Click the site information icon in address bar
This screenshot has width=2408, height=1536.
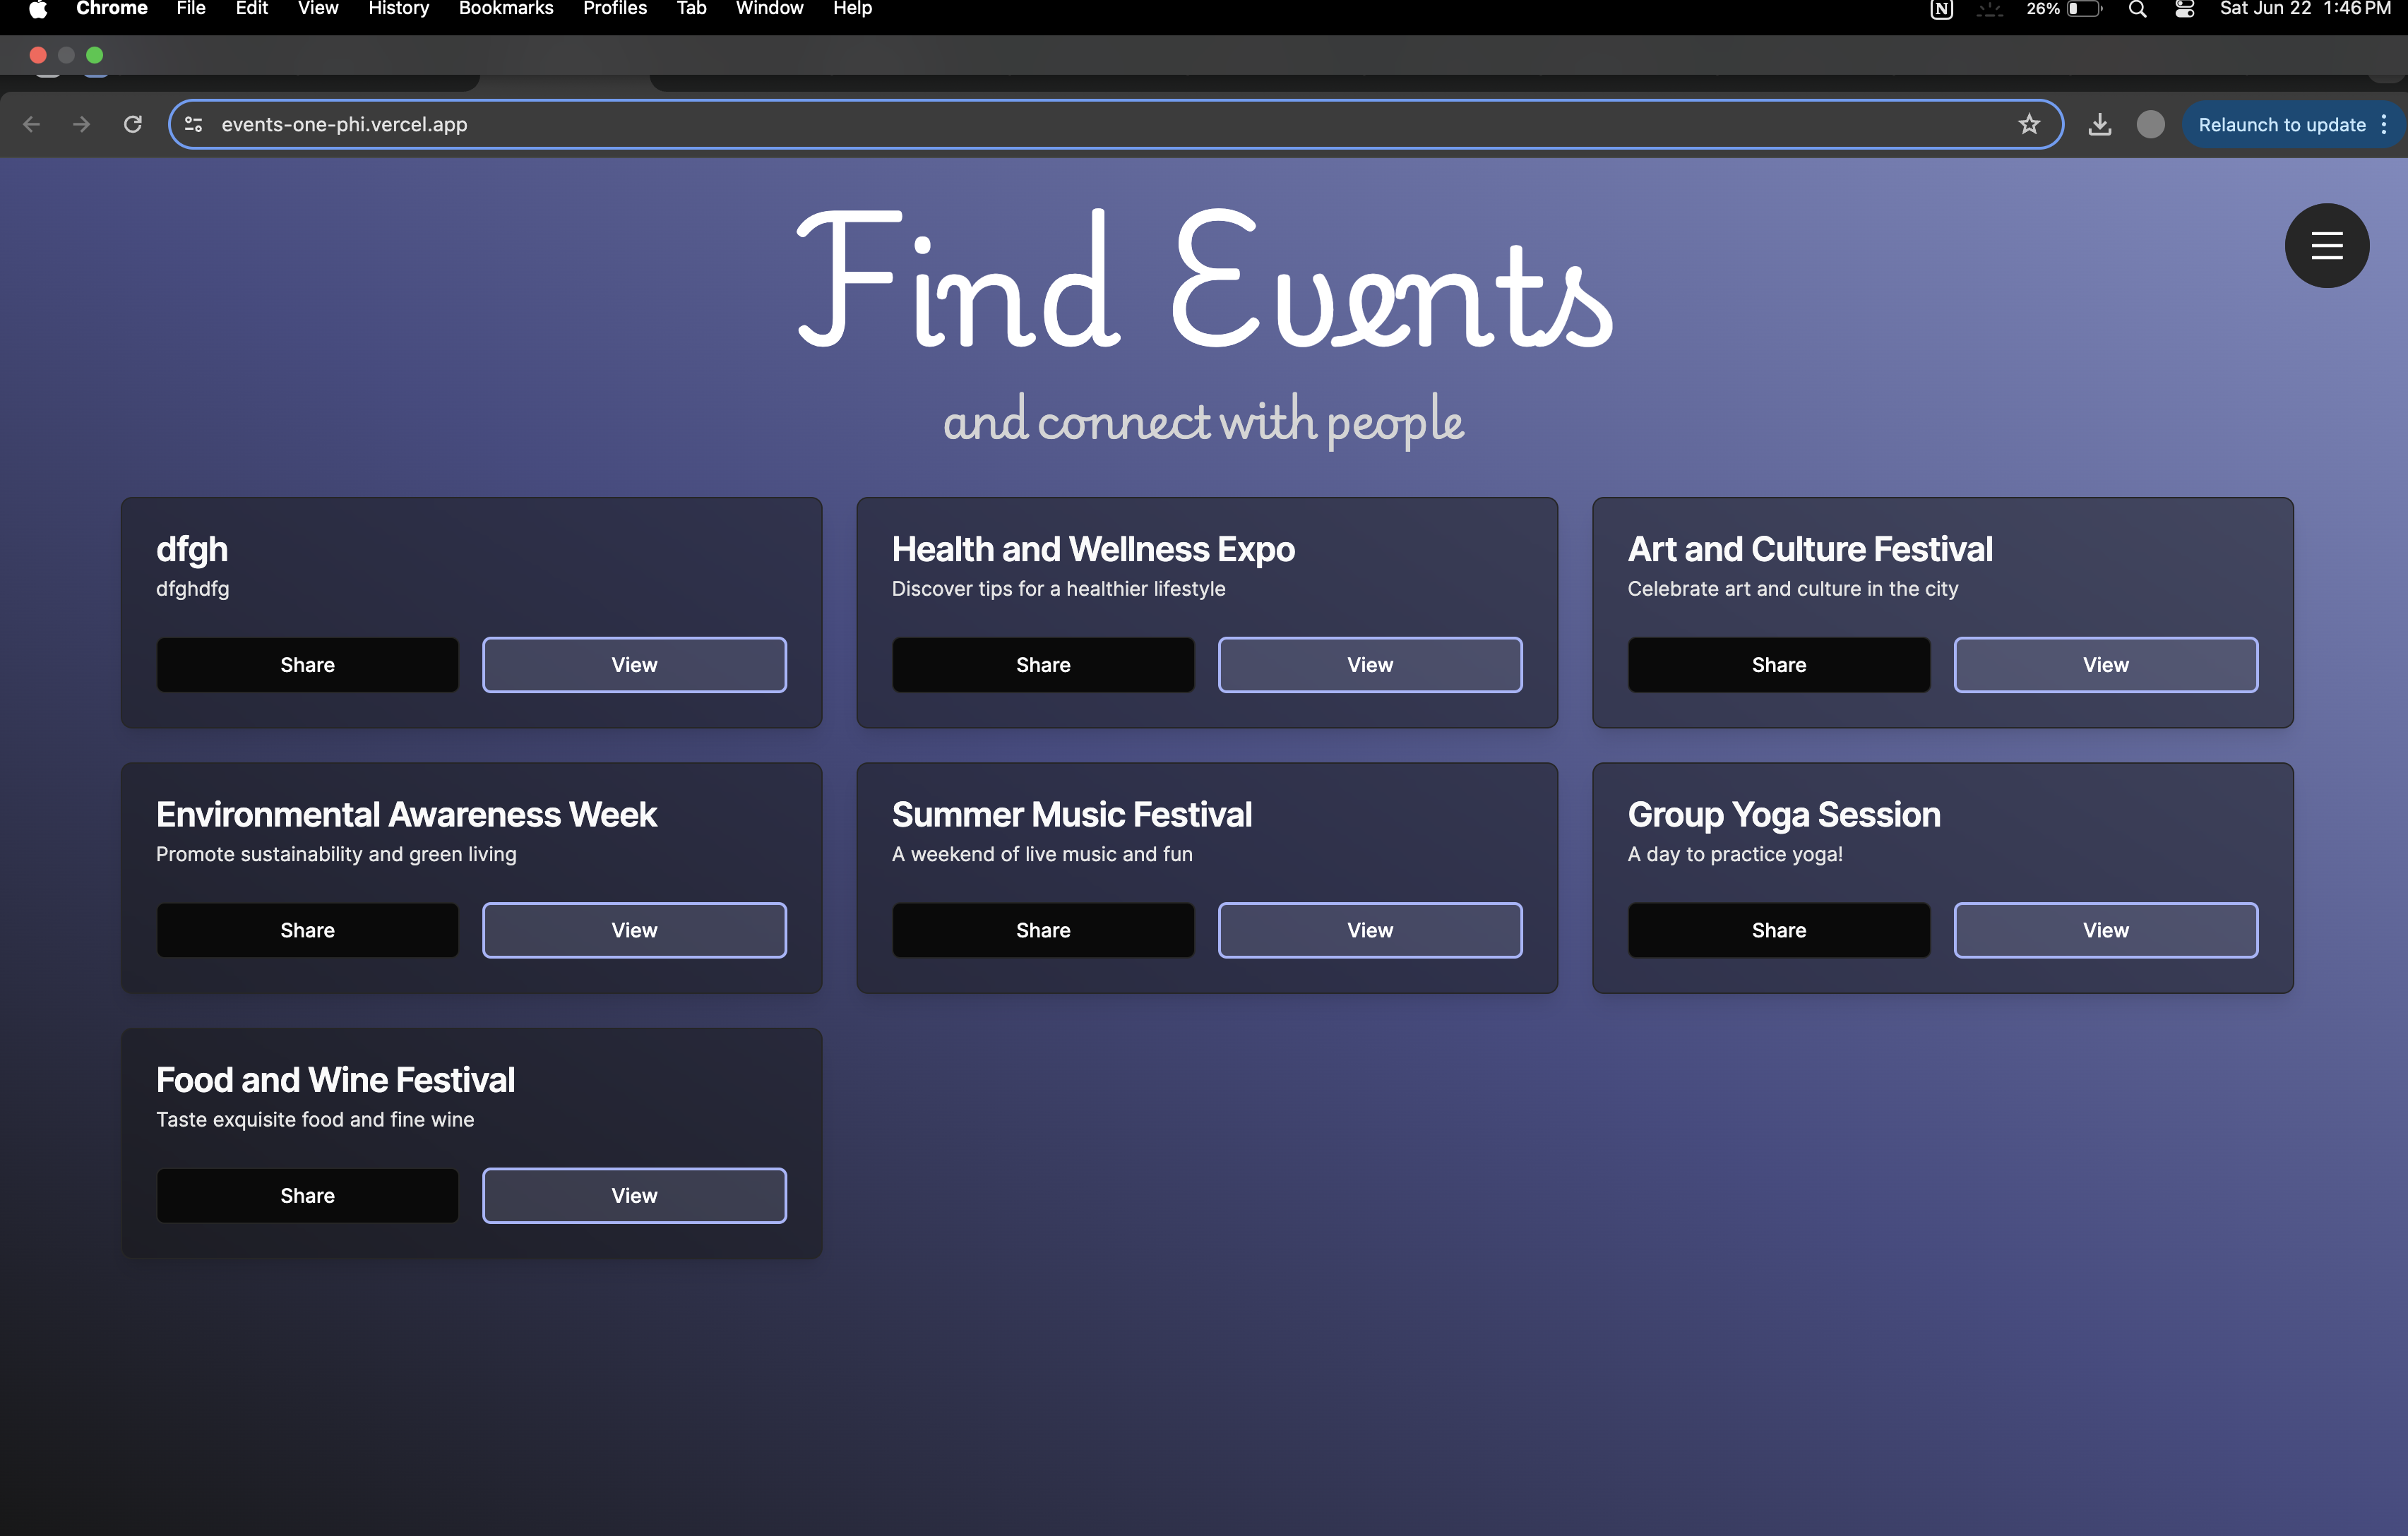point(194,124)
